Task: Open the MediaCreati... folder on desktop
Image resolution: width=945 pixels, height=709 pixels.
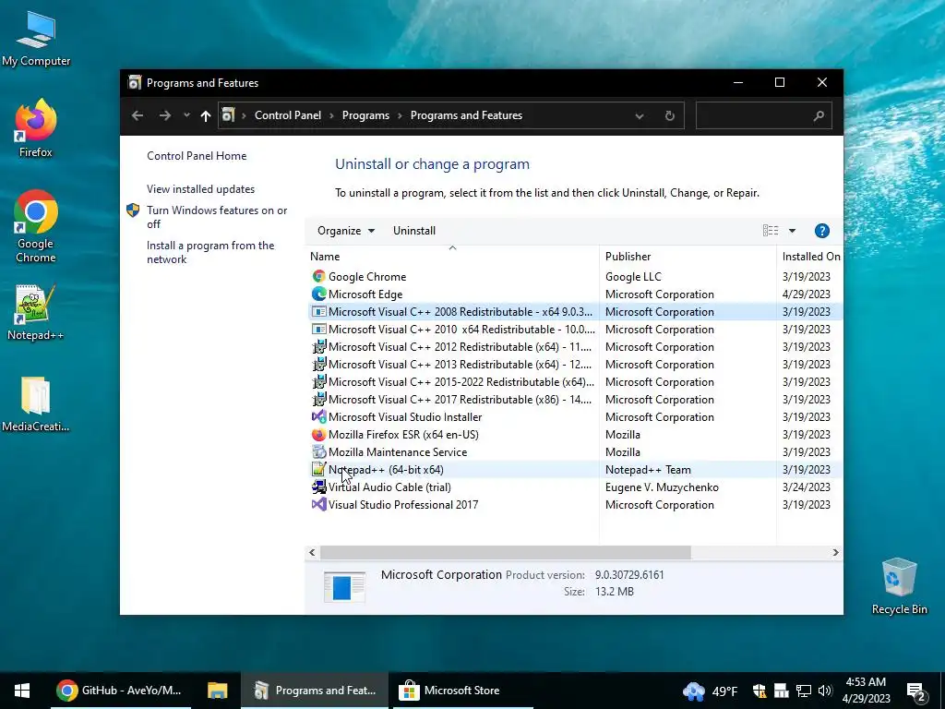Action: click(x=36, y=404)
